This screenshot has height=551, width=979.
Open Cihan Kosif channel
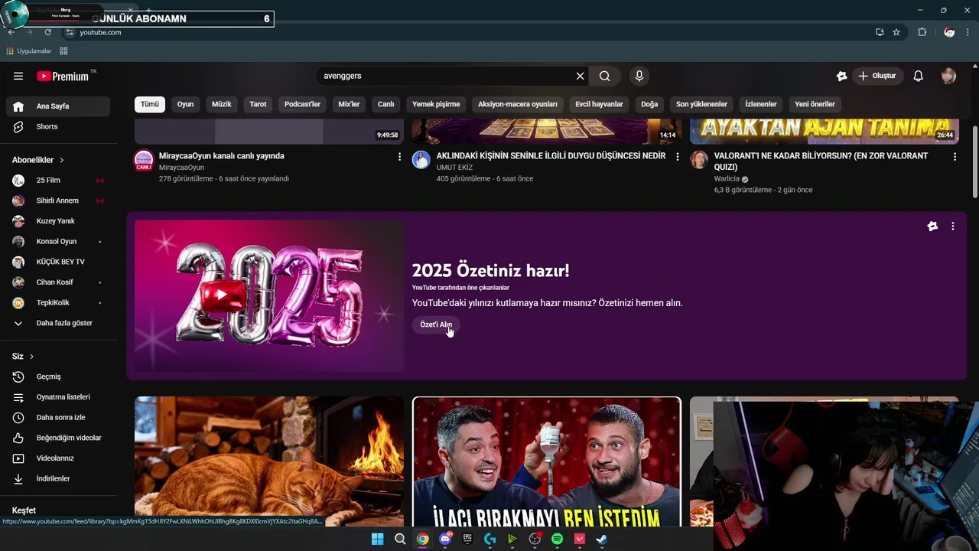[x=58, y=282]
